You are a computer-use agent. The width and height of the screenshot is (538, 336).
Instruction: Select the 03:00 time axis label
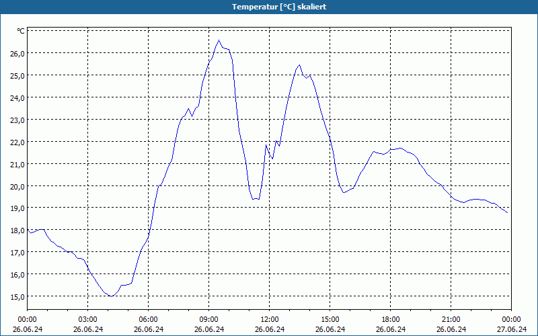(88, 320)
